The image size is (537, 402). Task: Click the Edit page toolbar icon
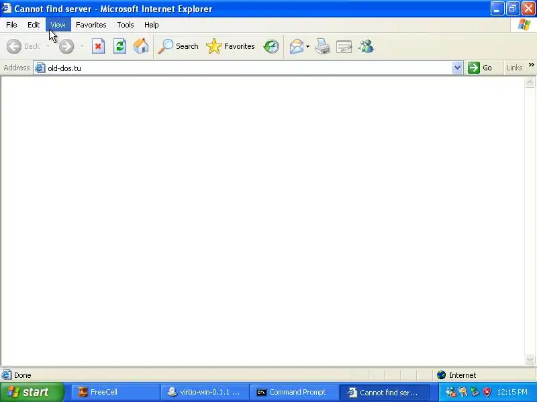(344, 46)
